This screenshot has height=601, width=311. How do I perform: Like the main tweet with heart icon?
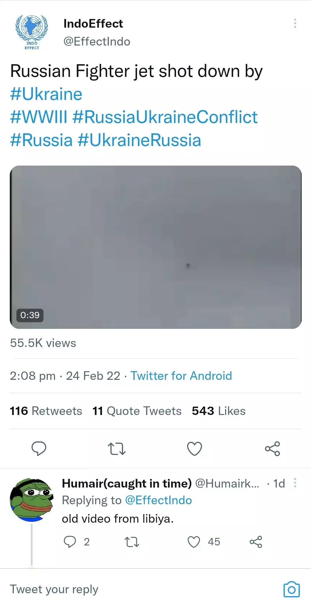click(x=195, y=449)
